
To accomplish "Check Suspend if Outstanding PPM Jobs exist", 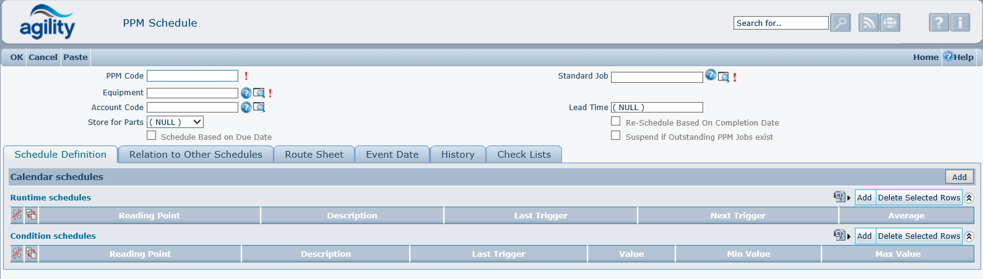I will [x=616, y=135].
